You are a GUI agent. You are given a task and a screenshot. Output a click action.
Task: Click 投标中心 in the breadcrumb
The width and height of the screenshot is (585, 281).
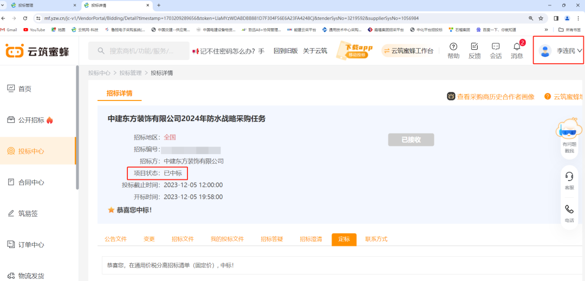pyautogui.click(x=99, y=73)
